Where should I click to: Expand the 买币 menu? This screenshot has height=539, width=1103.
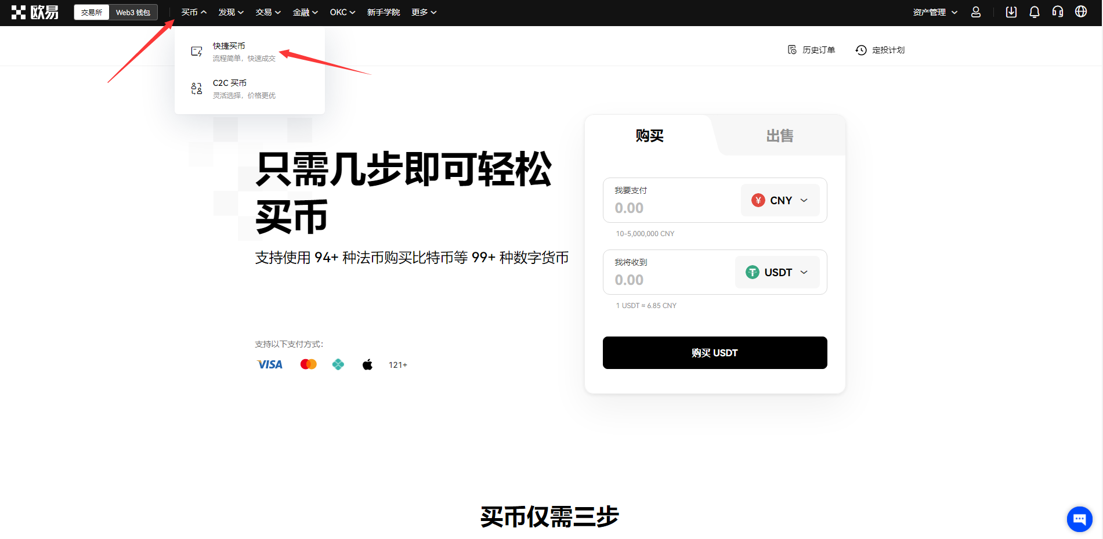[x=194, y=12]
